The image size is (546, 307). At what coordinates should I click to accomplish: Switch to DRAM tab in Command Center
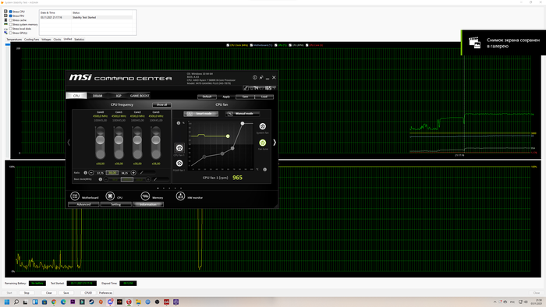(97, 96)
